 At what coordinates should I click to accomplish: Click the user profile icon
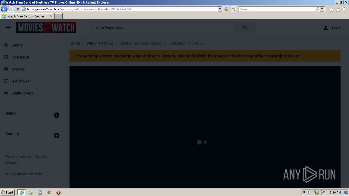click(x=326, y=28)
